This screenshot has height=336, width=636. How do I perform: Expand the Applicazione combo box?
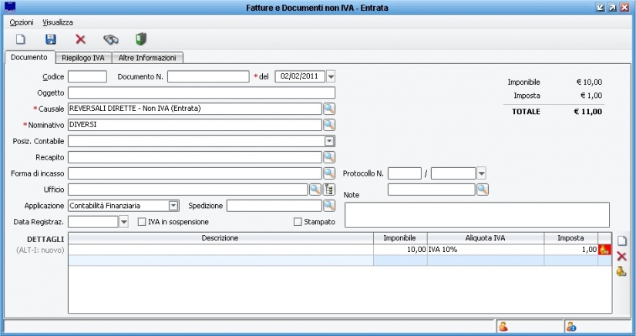click(x=173, y=206)
